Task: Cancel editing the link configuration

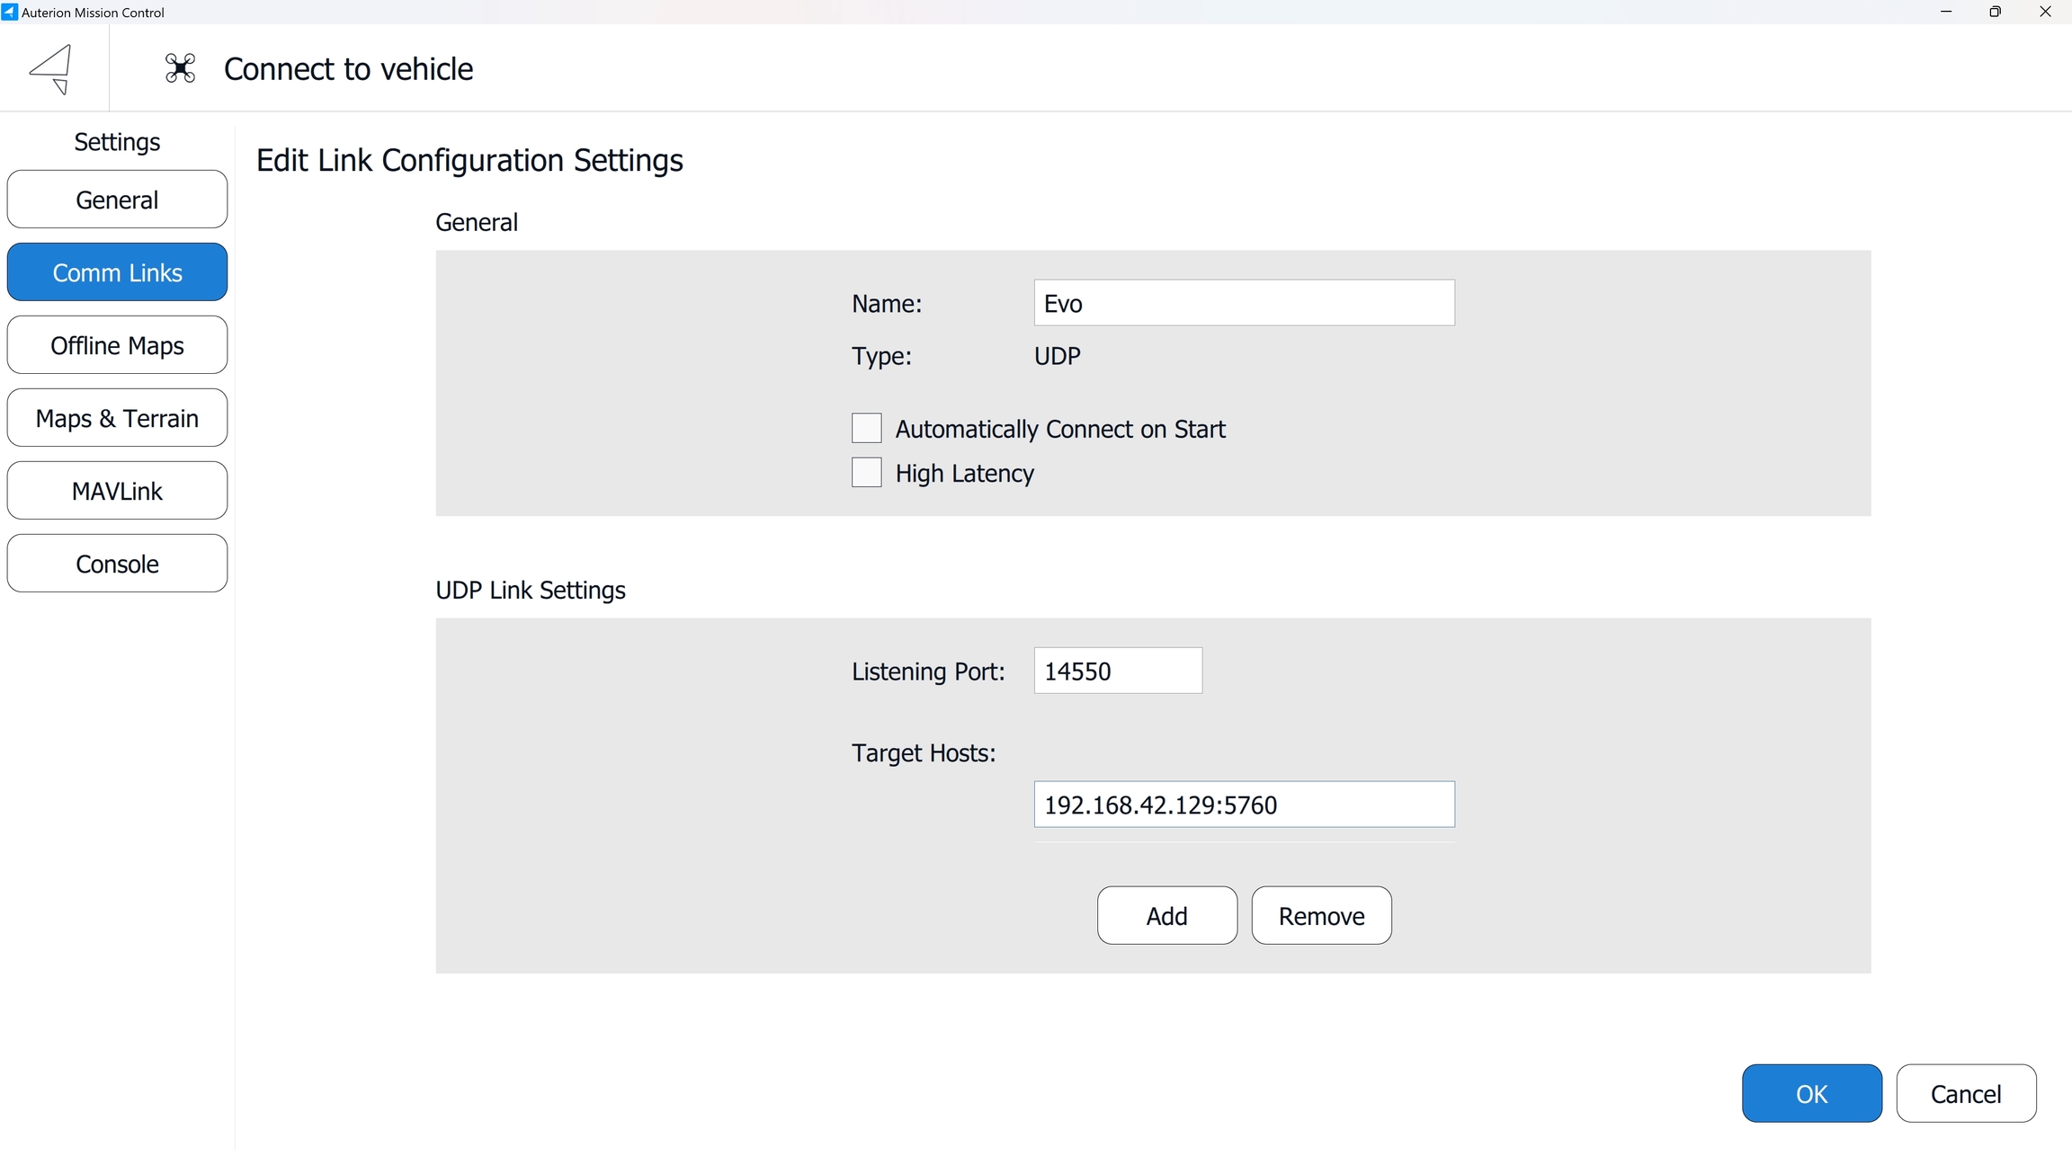Action: [x=1966, y=1093]
